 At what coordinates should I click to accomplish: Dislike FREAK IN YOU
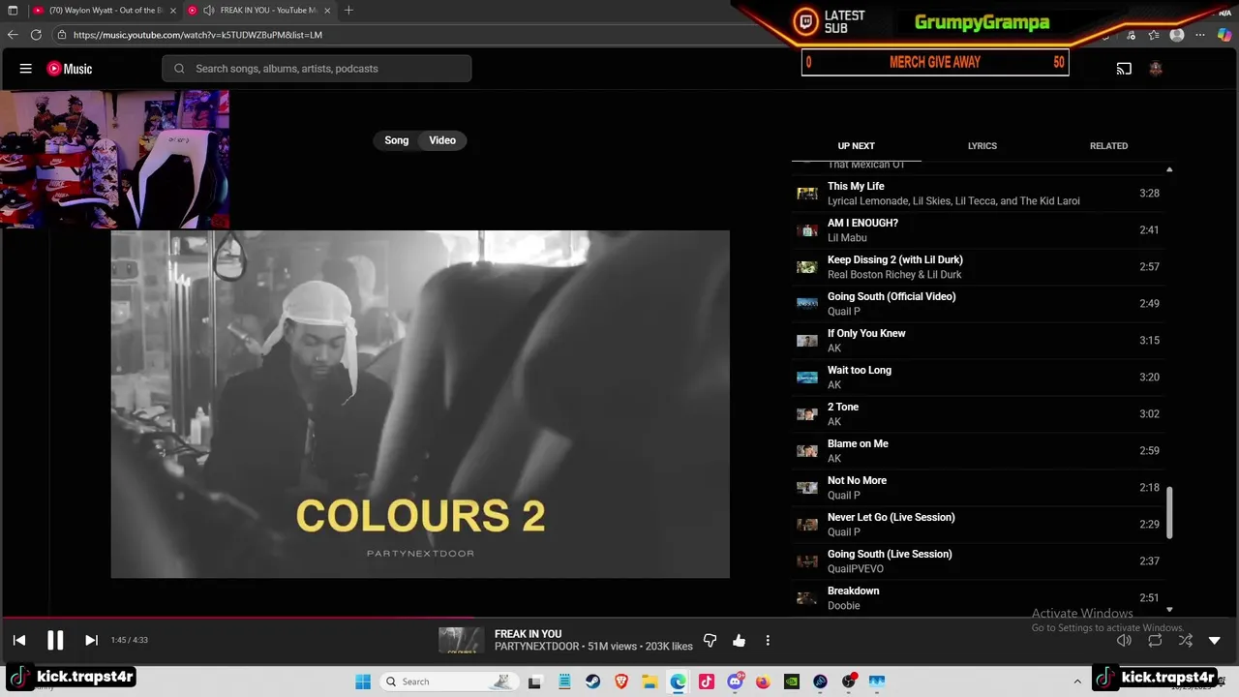(x=710, y=640)
